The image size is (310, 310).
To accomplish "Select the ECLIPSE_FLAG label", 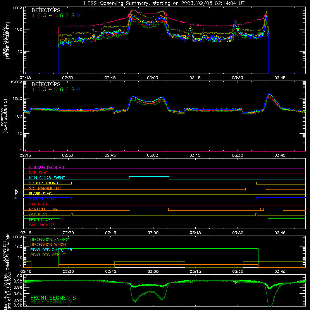I will 43,199.
